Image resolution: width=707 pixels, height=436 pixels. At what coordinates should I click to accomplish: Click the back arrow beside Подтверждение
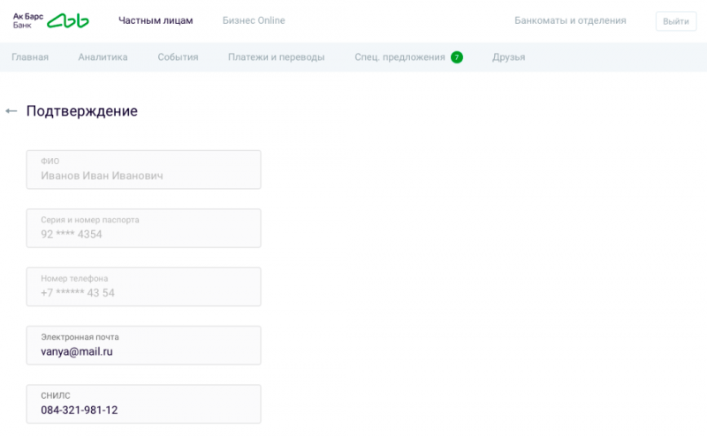[x=11, y=111]
